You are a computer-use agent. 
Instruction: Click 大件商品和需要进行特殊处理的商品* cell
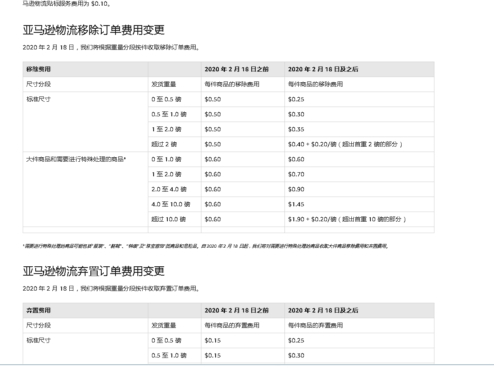point(86,189)
